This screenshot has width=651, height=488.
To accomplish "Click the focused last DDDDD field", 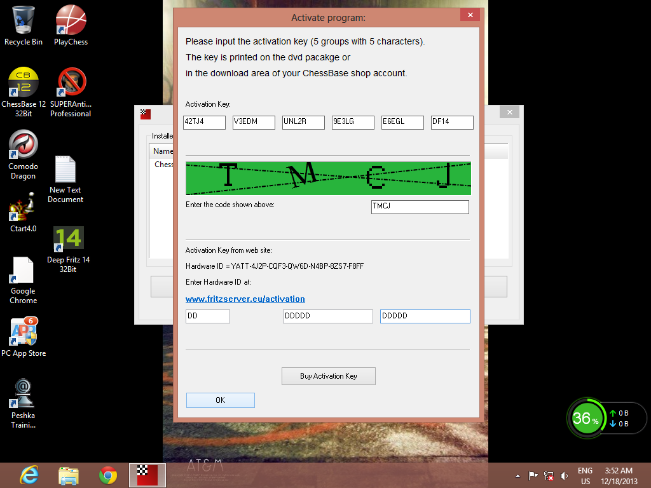I will click(x=425, y=316).
